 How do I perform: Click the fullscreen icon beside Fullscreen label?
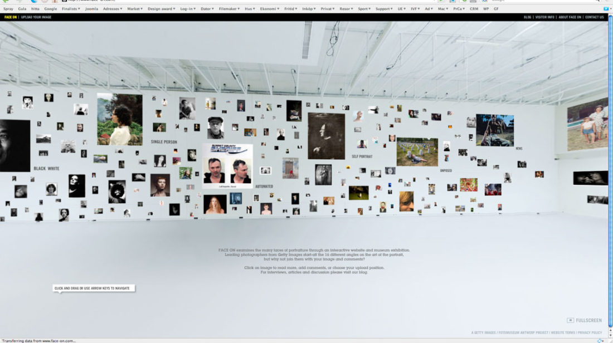click(571, 320)
